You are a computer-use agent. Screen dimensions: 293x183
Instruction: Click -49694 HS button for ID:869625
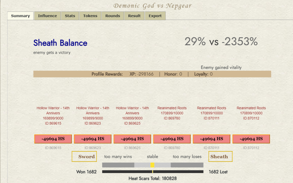tap(132, 139)
